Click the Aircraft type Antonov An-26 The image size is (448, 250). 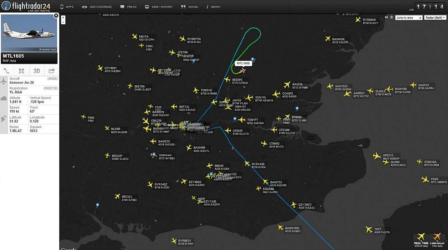click(22, 82)
